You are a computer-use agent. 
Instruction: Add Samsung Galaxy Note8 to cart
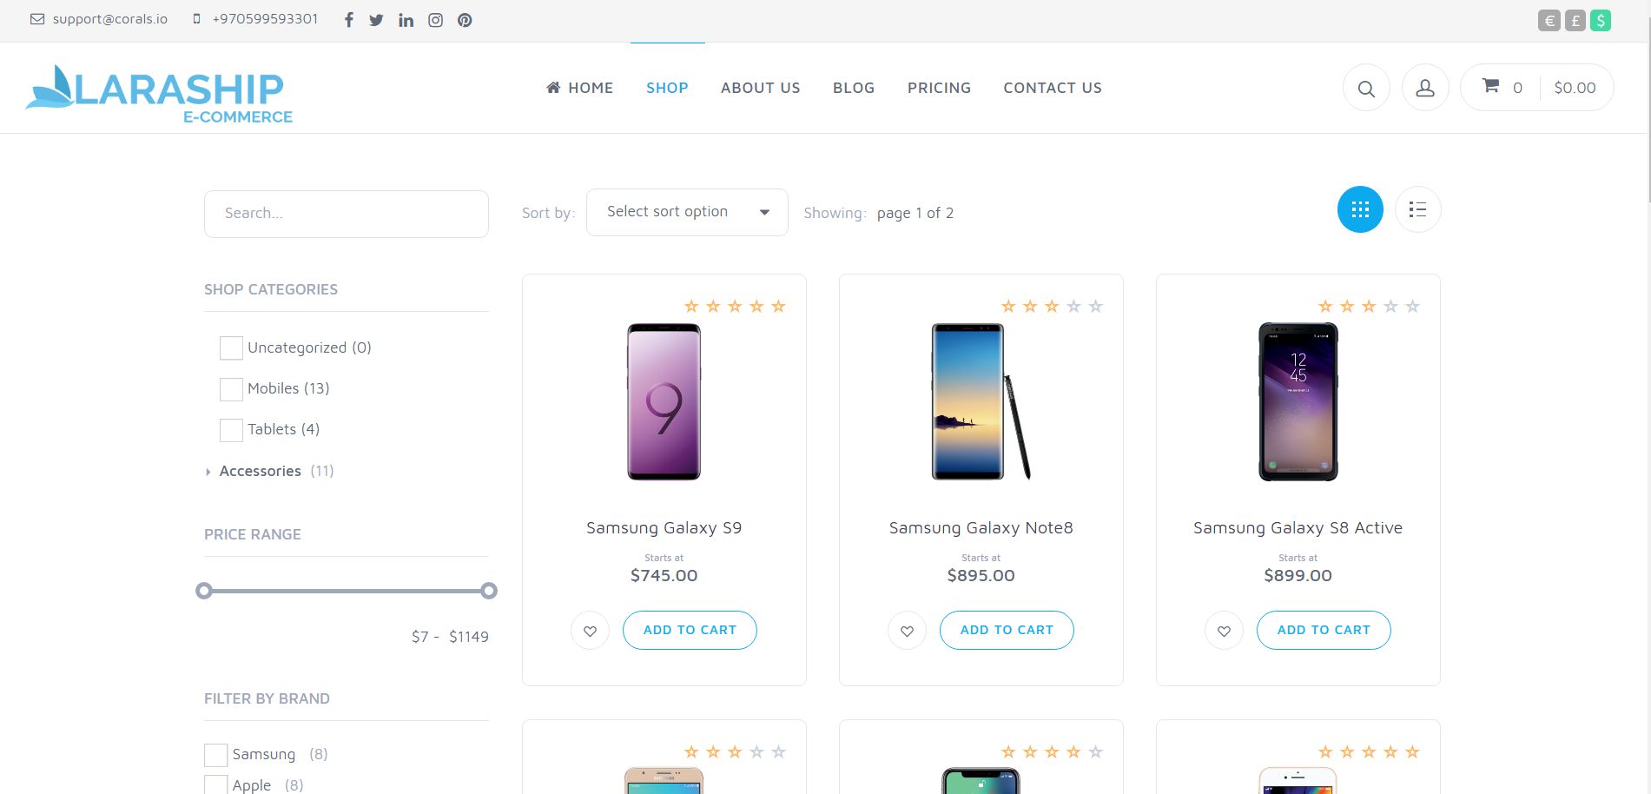pyautogui.click(x=1006, y=631)
